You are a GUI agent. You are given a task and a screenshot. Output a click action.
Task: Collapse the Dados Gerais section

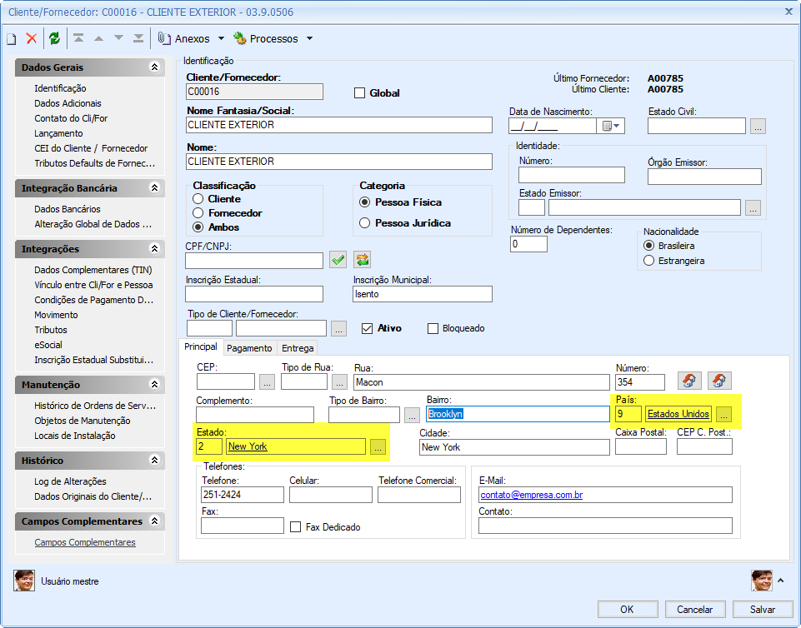(x=154, y=67)
